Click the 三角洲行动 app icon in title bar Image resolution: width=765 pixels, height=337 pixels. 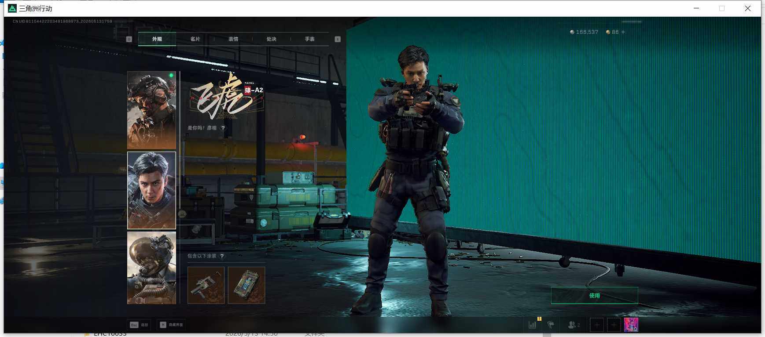12,8
